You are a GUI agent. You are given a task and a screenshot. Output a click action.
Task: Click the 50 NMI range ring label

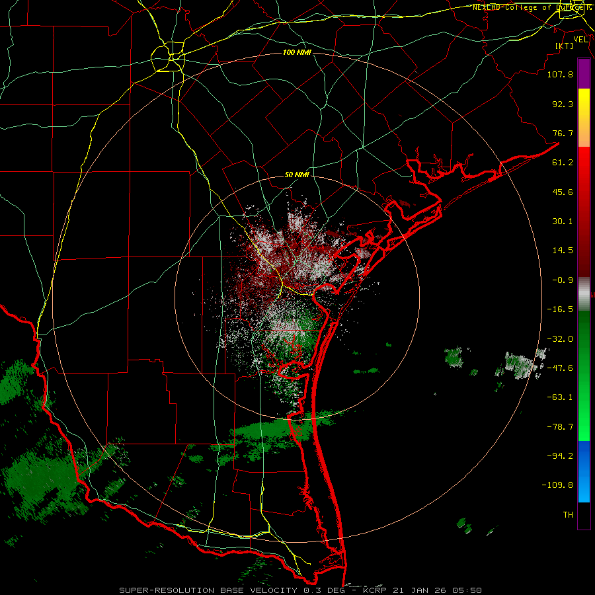297,175
